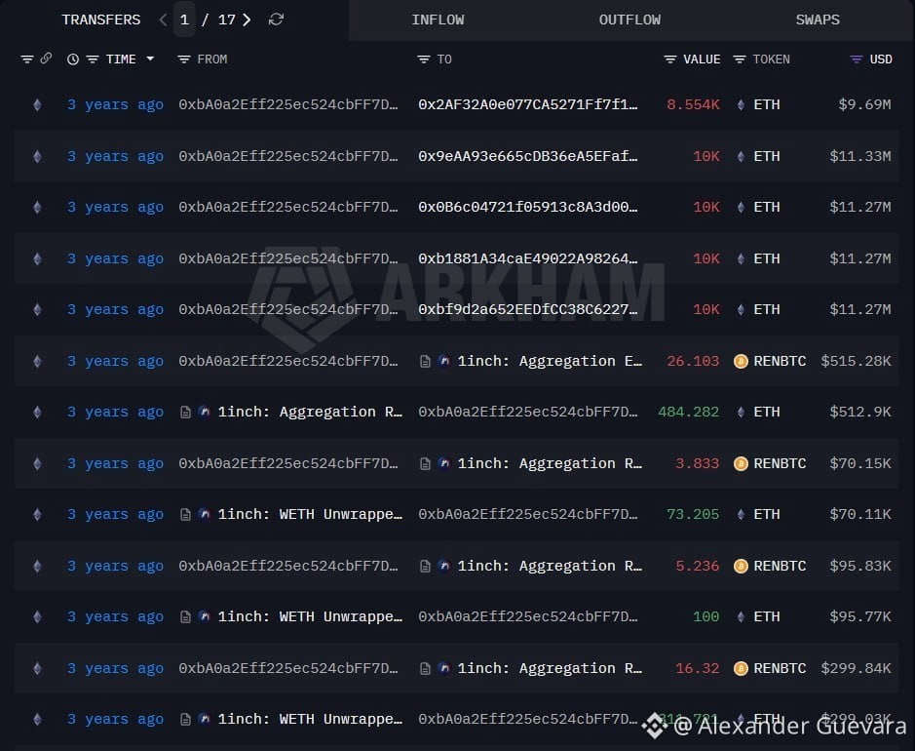Click the FROM column header label
Image resolution: width=915 pixels, height=751 pixels.
click(x=212, y=59)
